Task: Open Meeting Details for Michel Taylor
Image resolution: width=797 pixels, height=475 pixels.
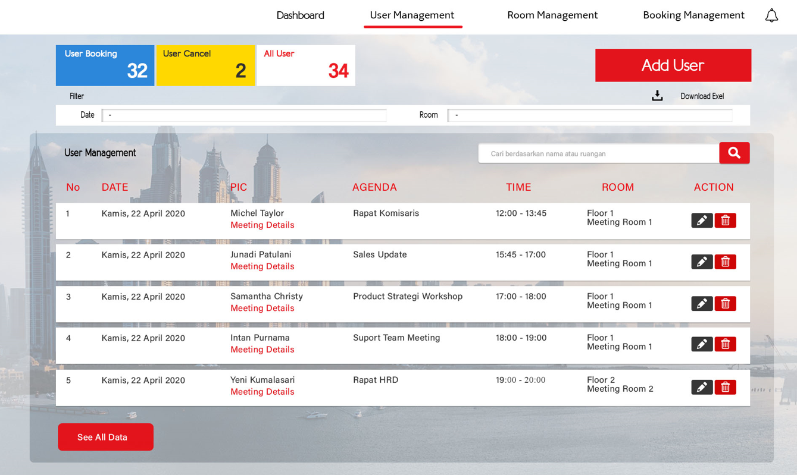Action: (262, 225)
